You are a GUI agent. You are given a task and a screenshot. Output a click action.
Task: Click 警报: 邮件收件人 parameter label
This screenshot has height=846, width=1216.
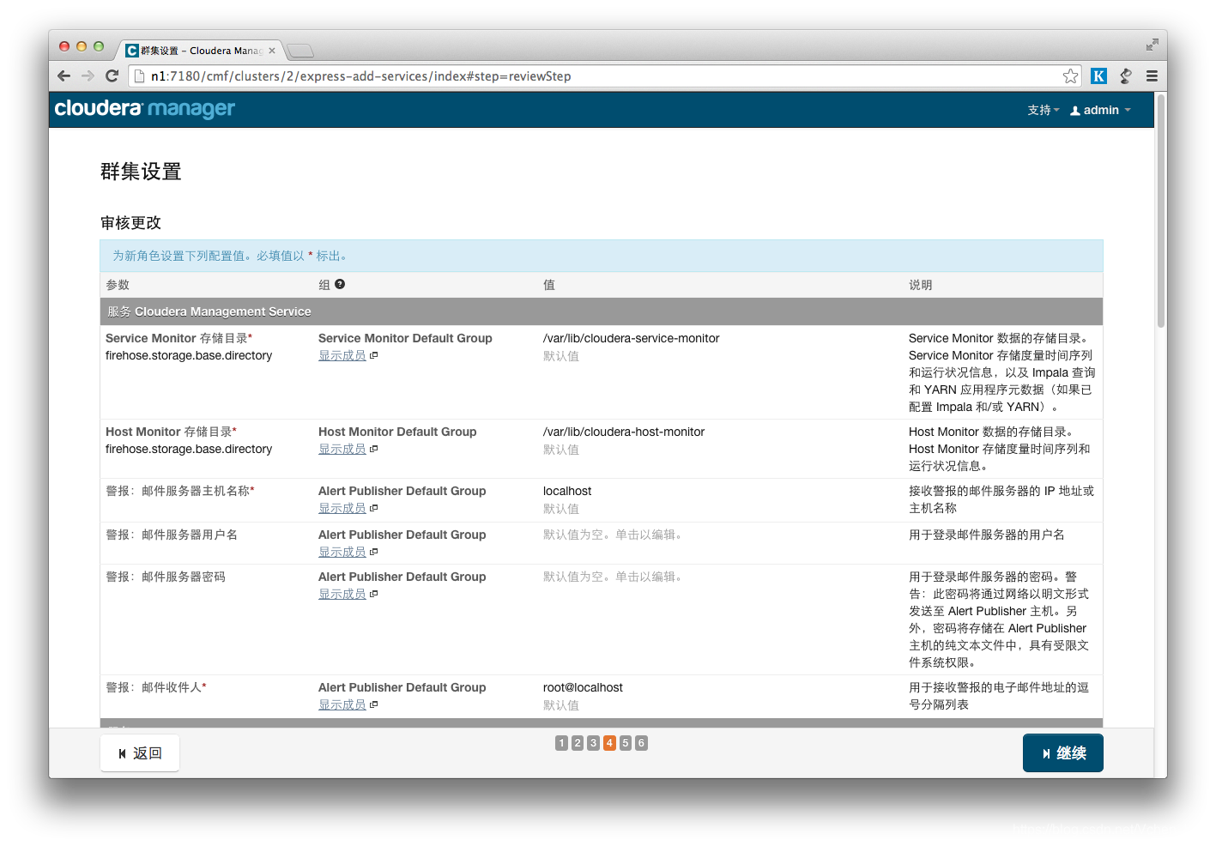(155, 687)
